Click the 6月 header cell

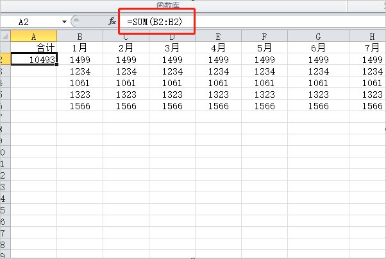(x=317, y=48)
